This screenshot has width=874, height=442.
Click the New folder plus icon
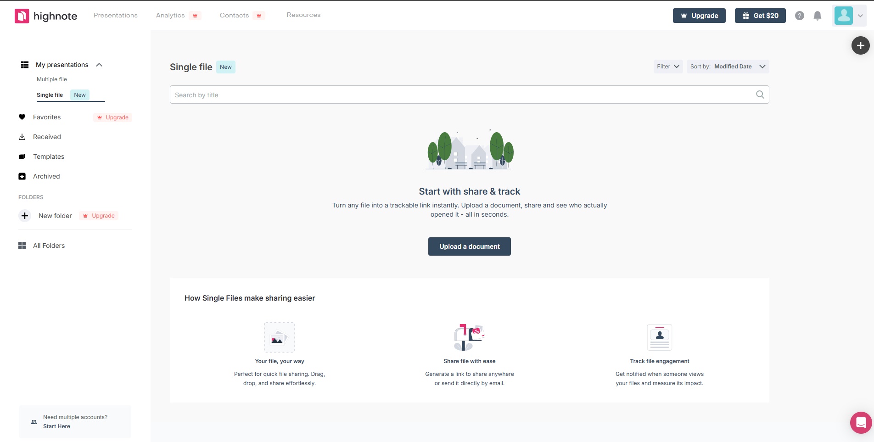pyautogui.click(x=25, y=216)
